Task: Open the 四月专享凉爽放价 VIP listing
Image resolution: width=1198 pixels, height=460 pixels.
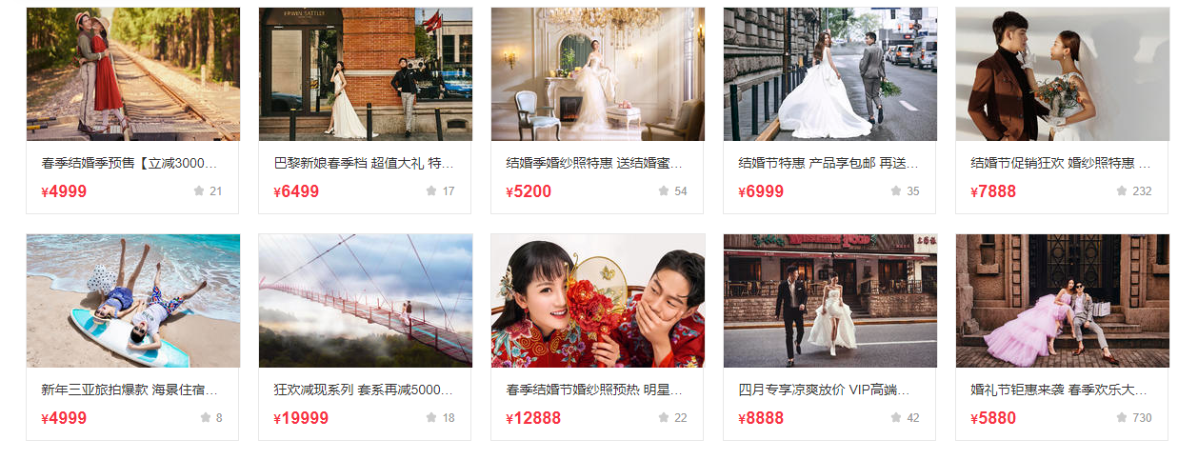Action: [824, 390]
